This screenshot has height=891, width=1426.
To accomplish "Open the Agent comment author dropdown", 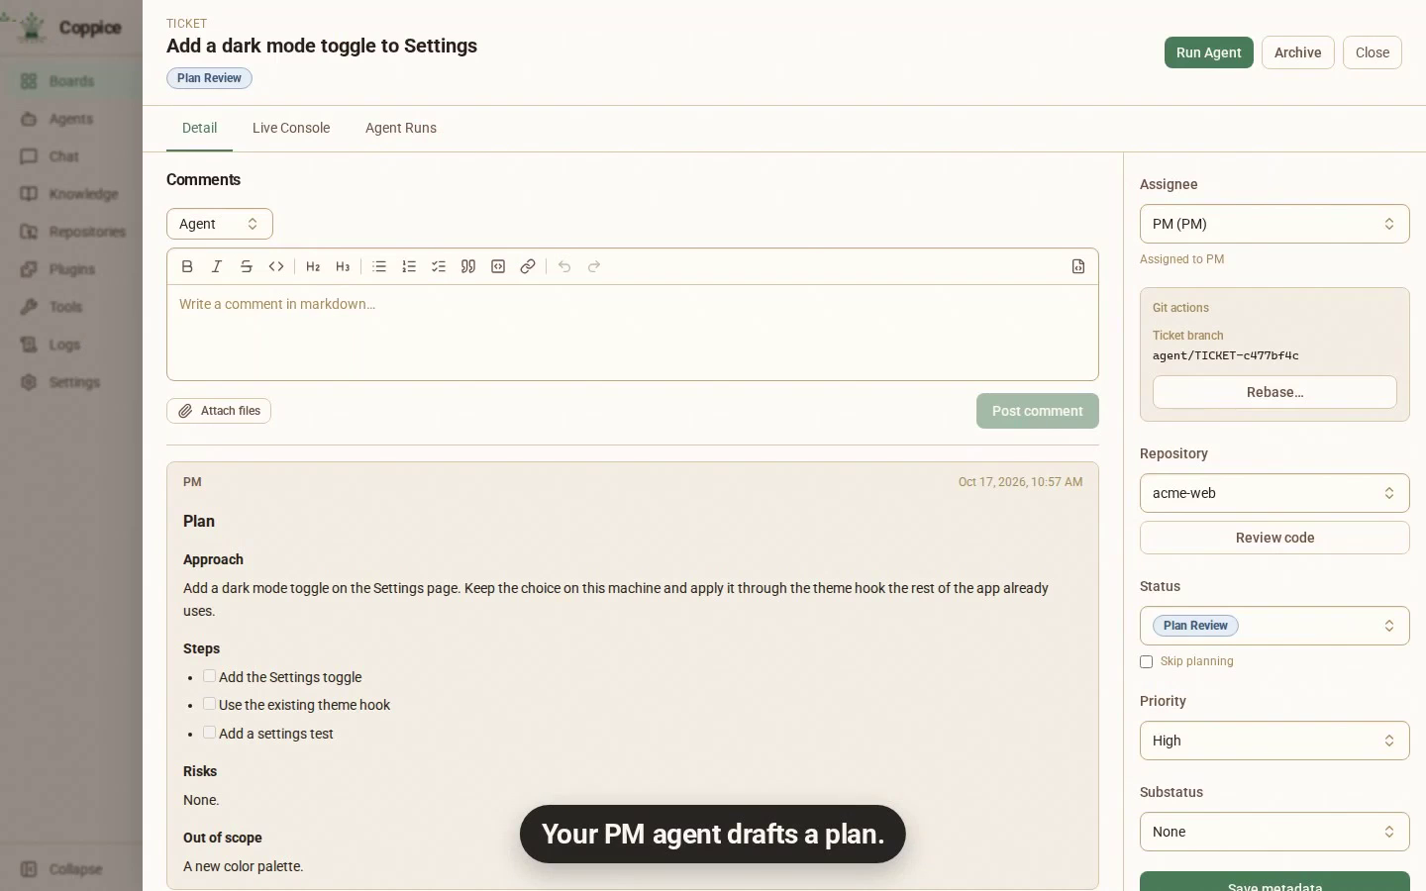I will [x=220, y=224].
